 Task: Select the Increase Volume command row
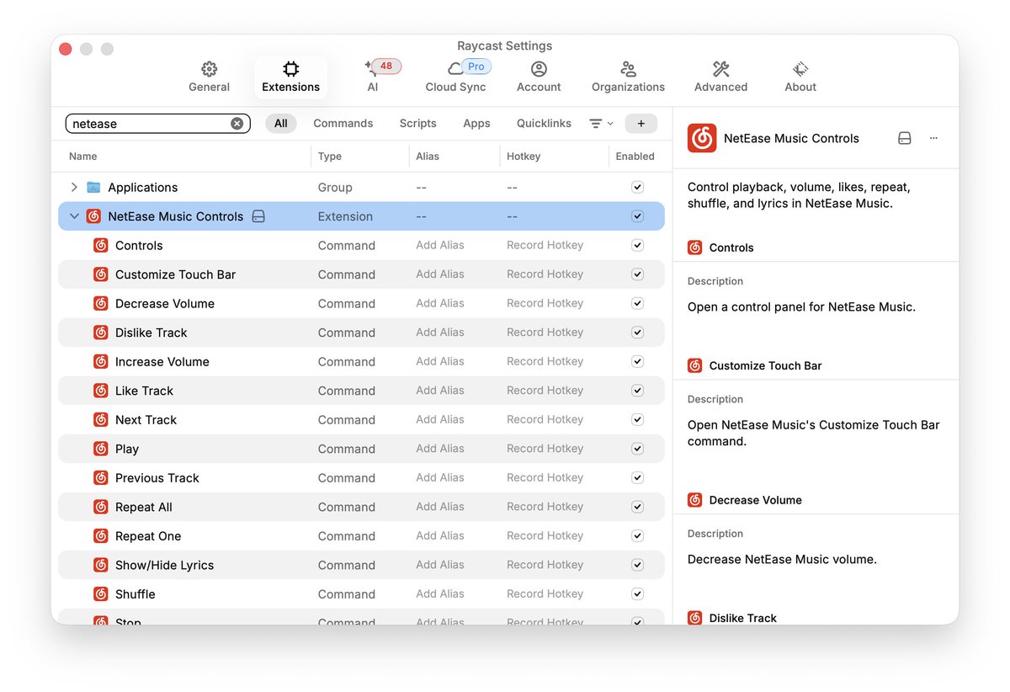tap(361, 361)
